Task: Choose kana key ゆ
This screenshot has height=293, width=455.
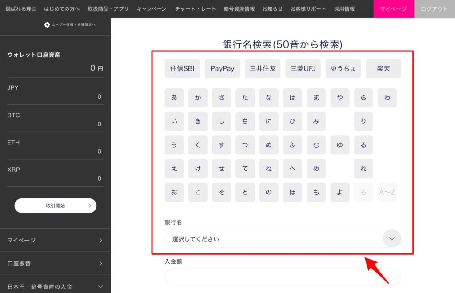Action: (340, 145)
